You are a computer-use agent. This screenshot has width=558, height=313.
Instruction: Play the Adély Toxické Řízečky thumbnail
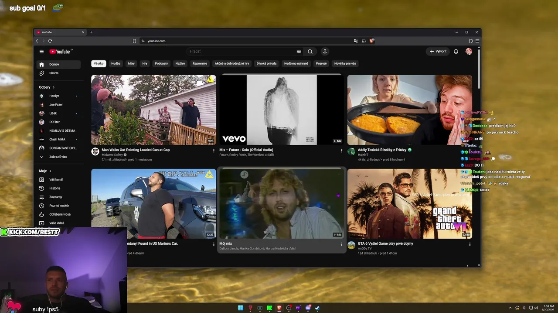(410, 110)
